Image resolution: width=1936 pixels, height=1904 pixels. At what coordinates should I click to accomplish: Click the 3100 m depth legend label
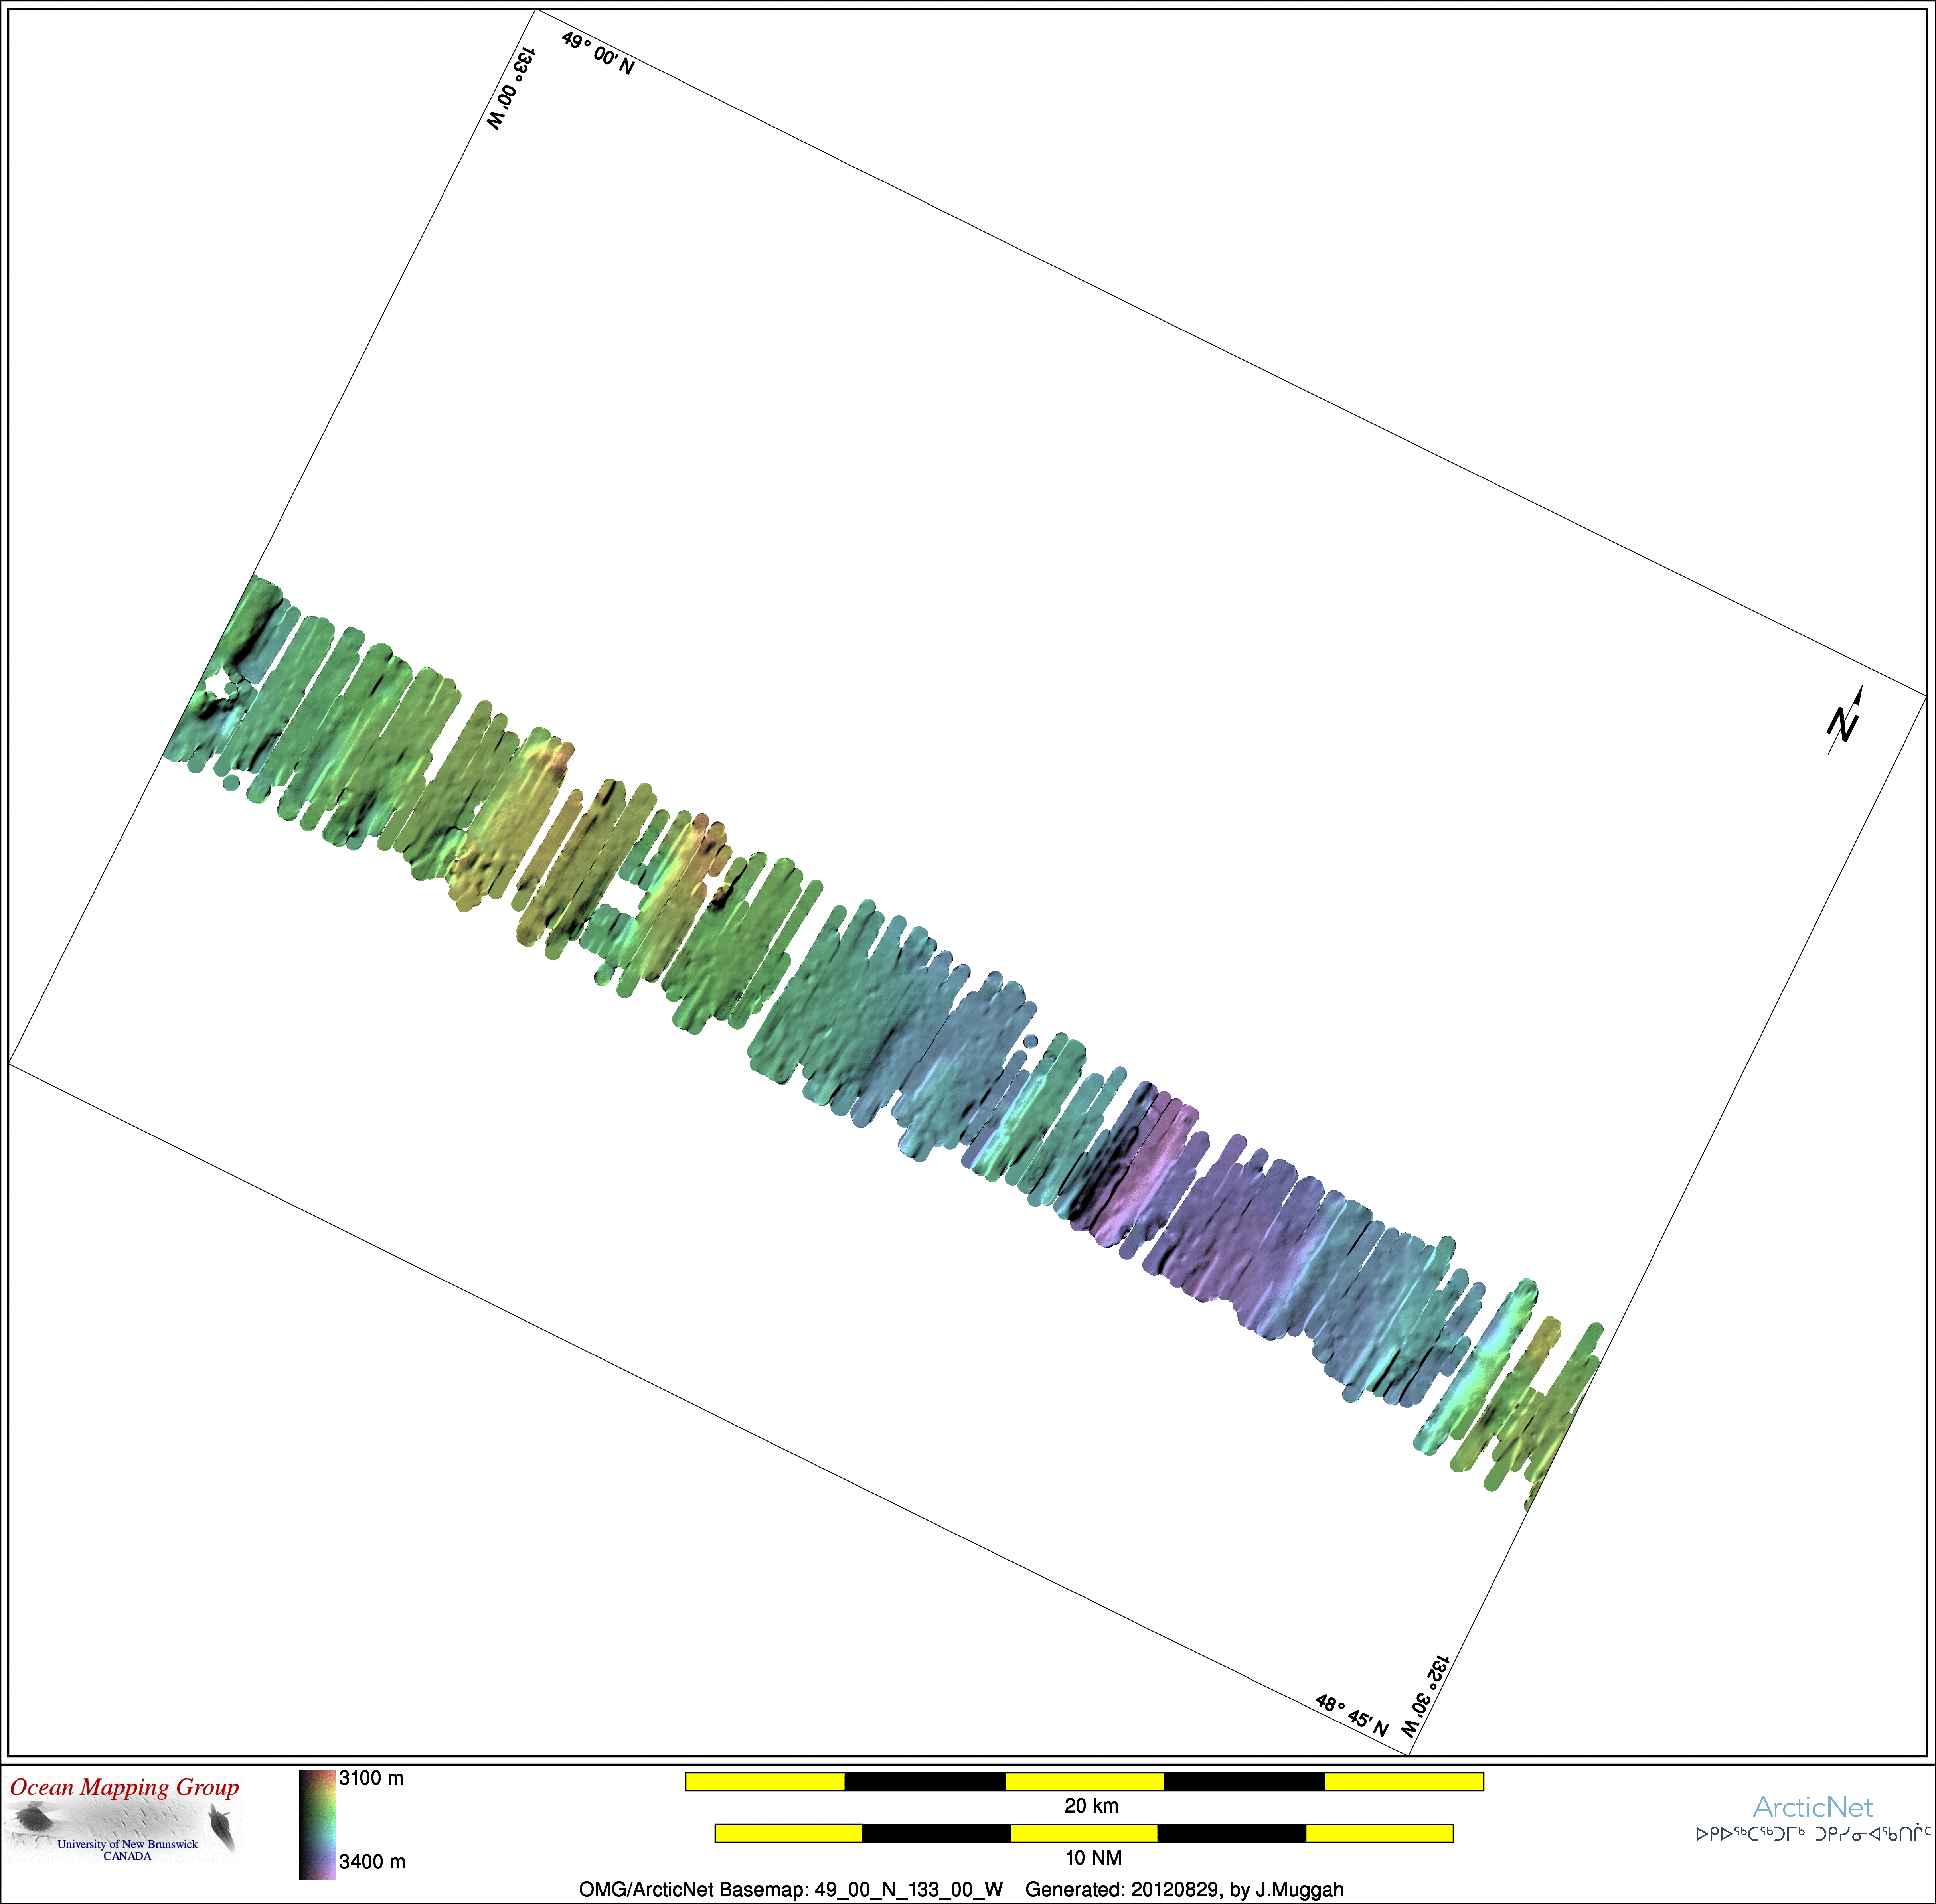tap(371, 1778)
